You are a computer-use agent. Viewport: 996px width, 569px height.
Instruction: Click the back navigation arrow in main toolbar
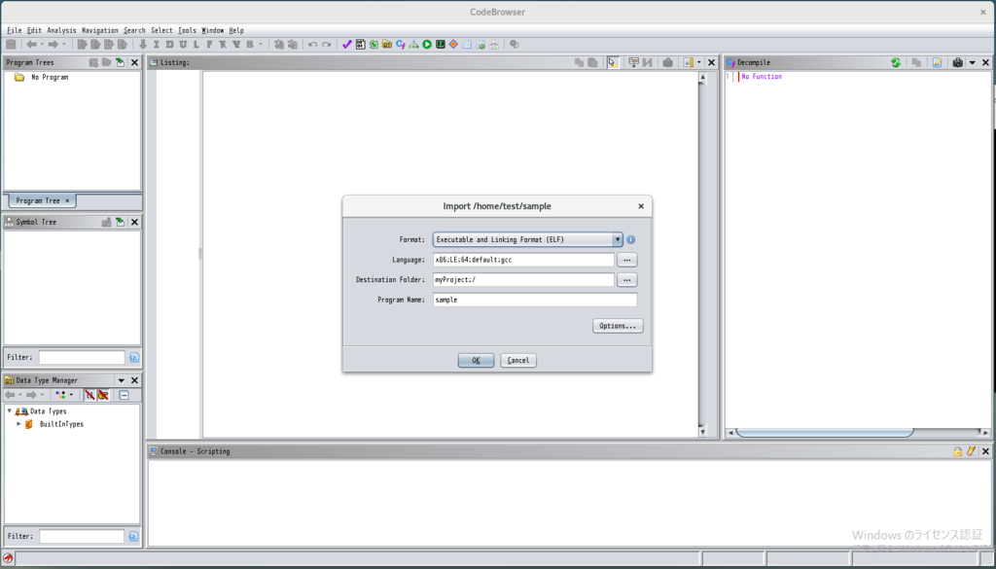coord(31,45)
